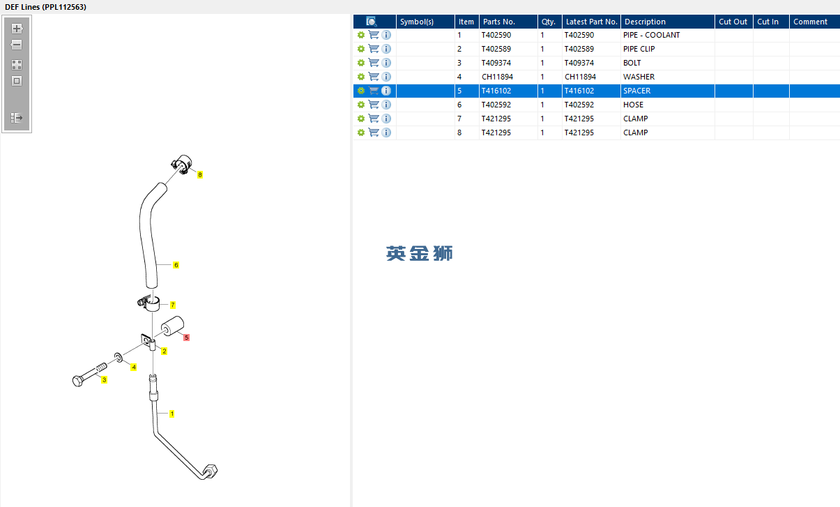Open info for PIPE CLIP row

click(386, 49)
